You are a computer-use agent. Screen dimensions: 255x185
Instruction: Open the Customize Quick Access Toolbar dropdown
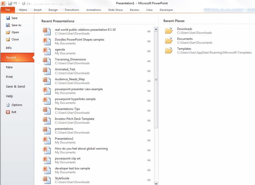tap(29, 4)
